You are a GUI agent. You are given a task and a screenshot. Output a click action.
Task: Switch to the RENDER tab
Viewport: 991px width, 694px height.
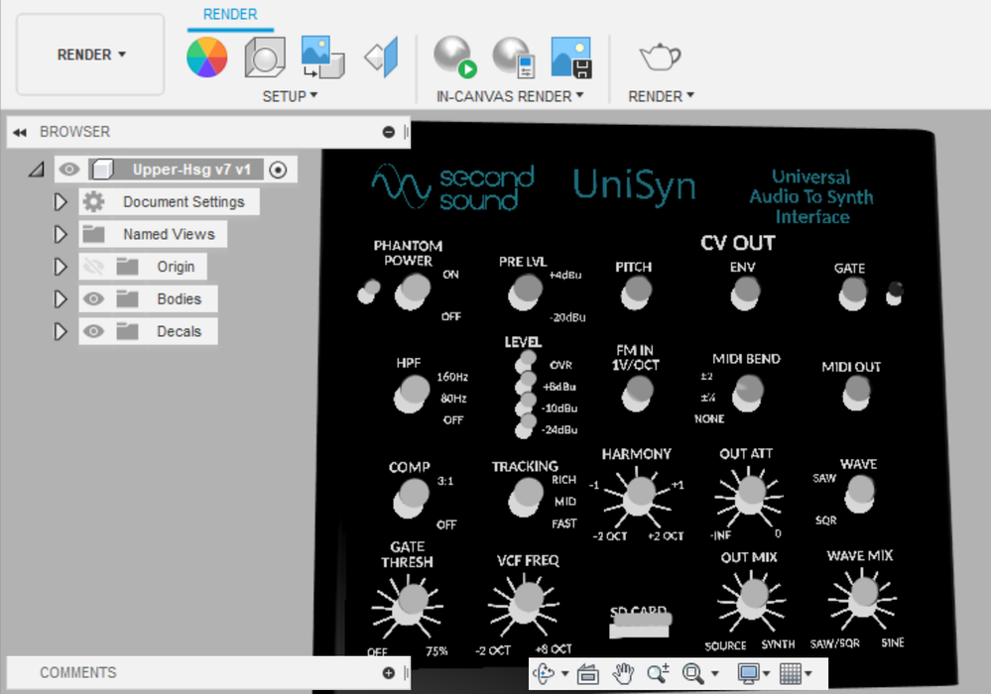click(230, 15)
